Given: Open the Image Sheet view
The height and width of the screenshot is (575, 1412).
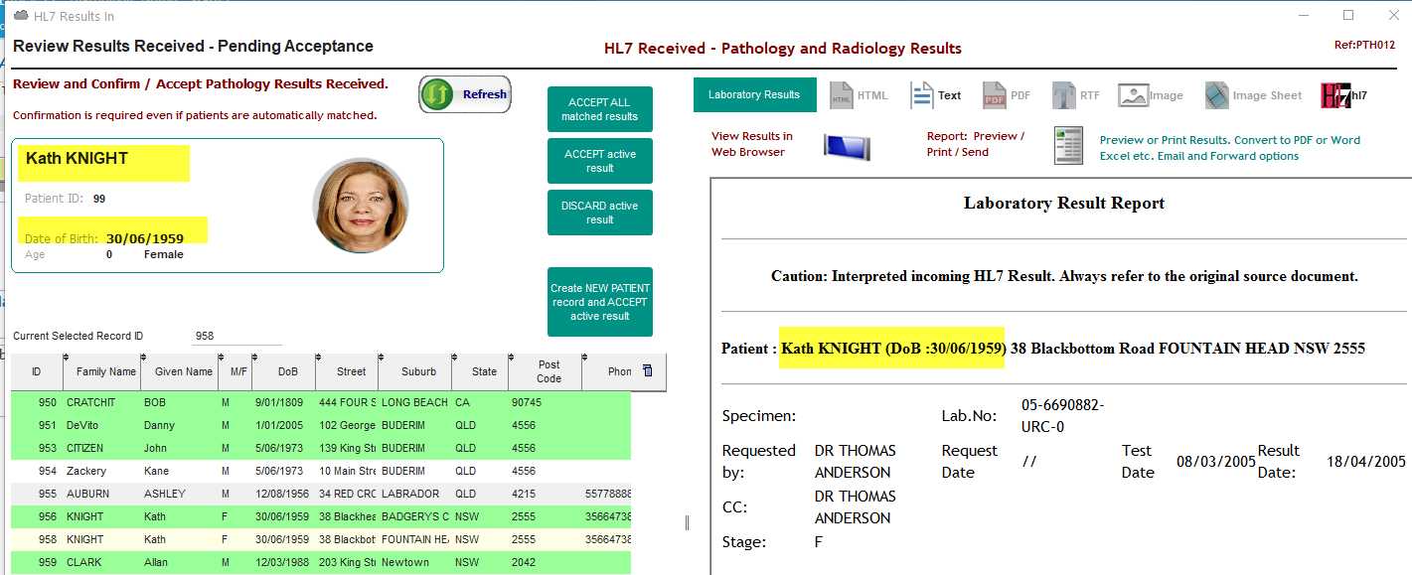Looking at the screenshot, I should [x=1253, y=95].
